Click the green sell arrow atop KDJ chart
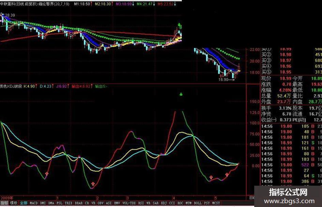The width and height of the screenshot is (322, 207). [181, 94]
